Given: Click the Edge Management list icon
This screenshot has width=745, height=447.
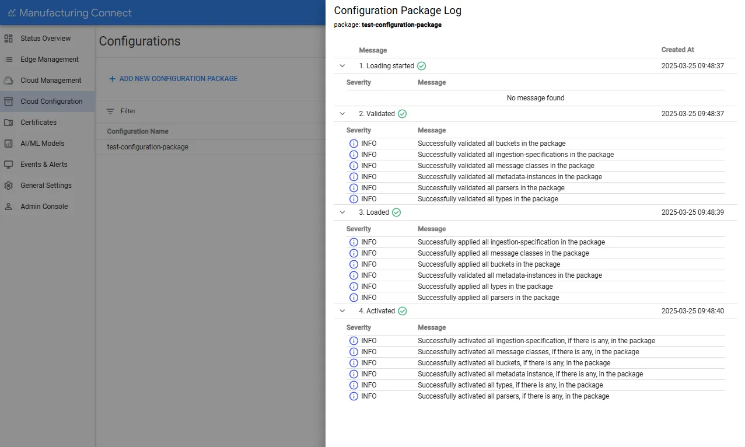Looking at the screenshot, I should click(x=8, y=60).
